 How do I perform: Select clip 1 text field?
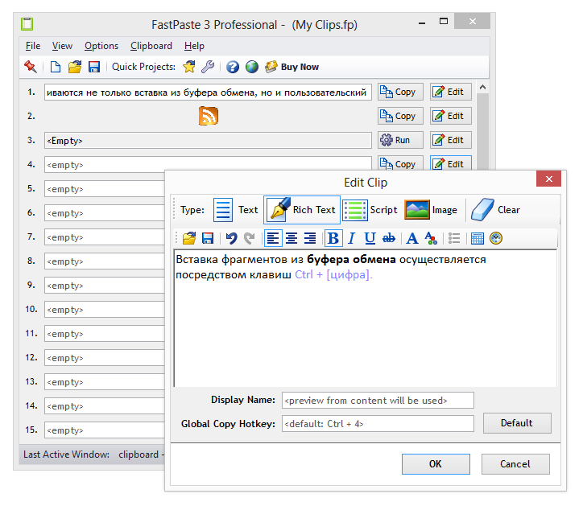click(208, 93)
